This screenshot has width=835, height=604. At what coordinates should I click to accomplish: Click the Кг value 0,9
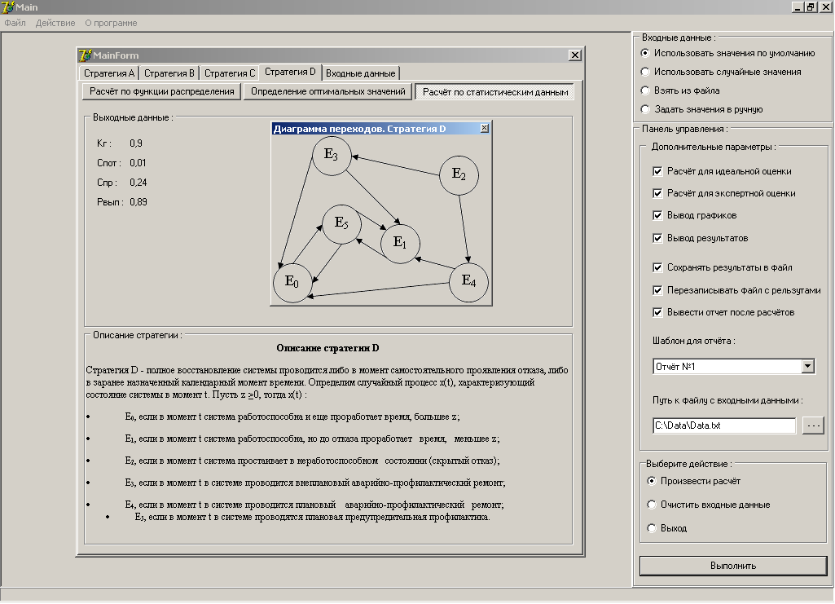tap(136, 143)
